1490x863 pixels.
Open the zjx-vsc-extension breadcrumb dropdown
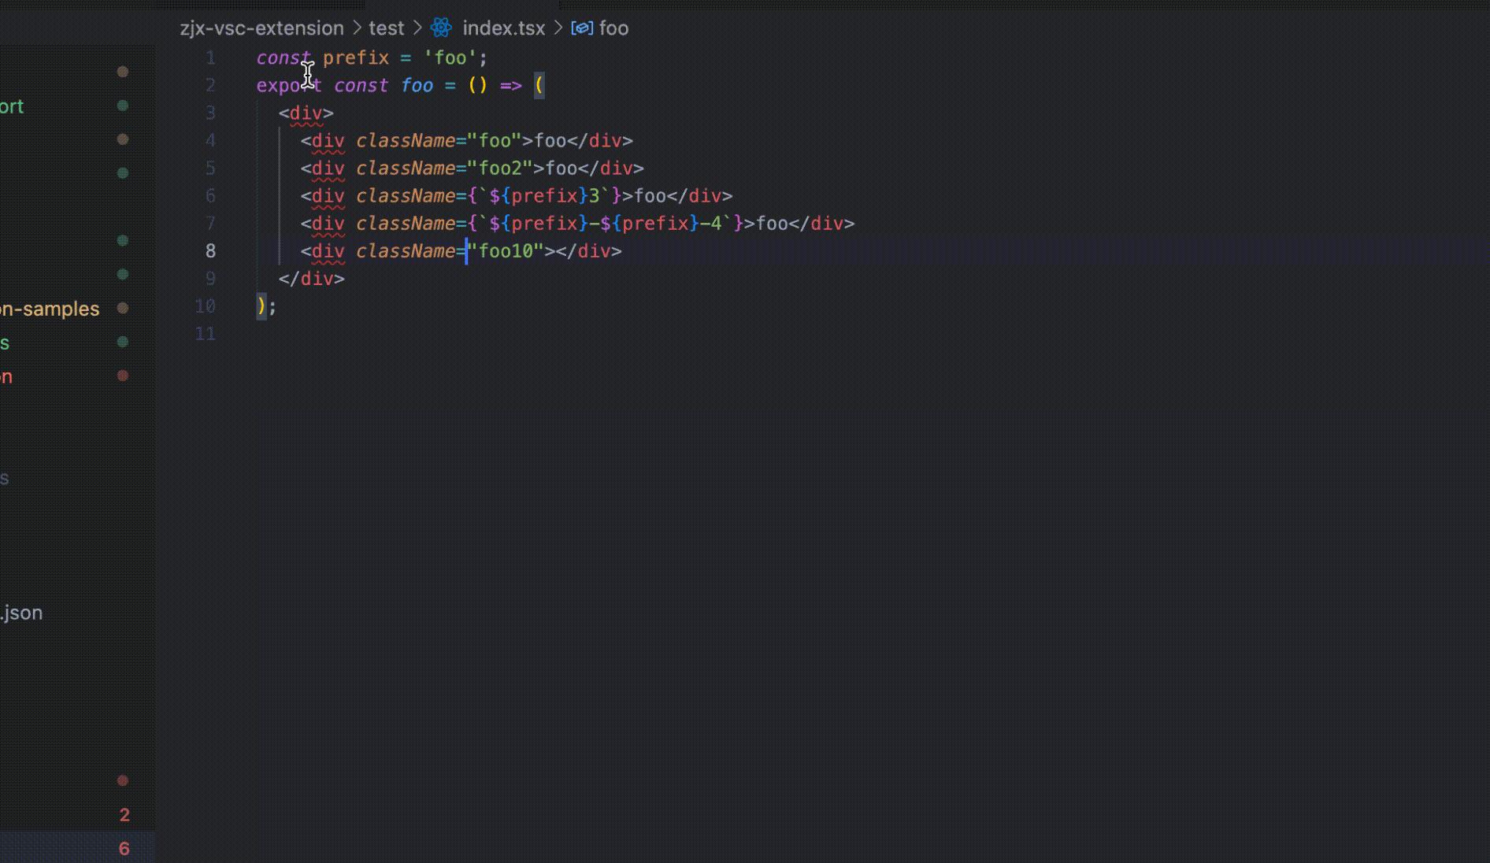pyautogui.click(x=261, y=28)
